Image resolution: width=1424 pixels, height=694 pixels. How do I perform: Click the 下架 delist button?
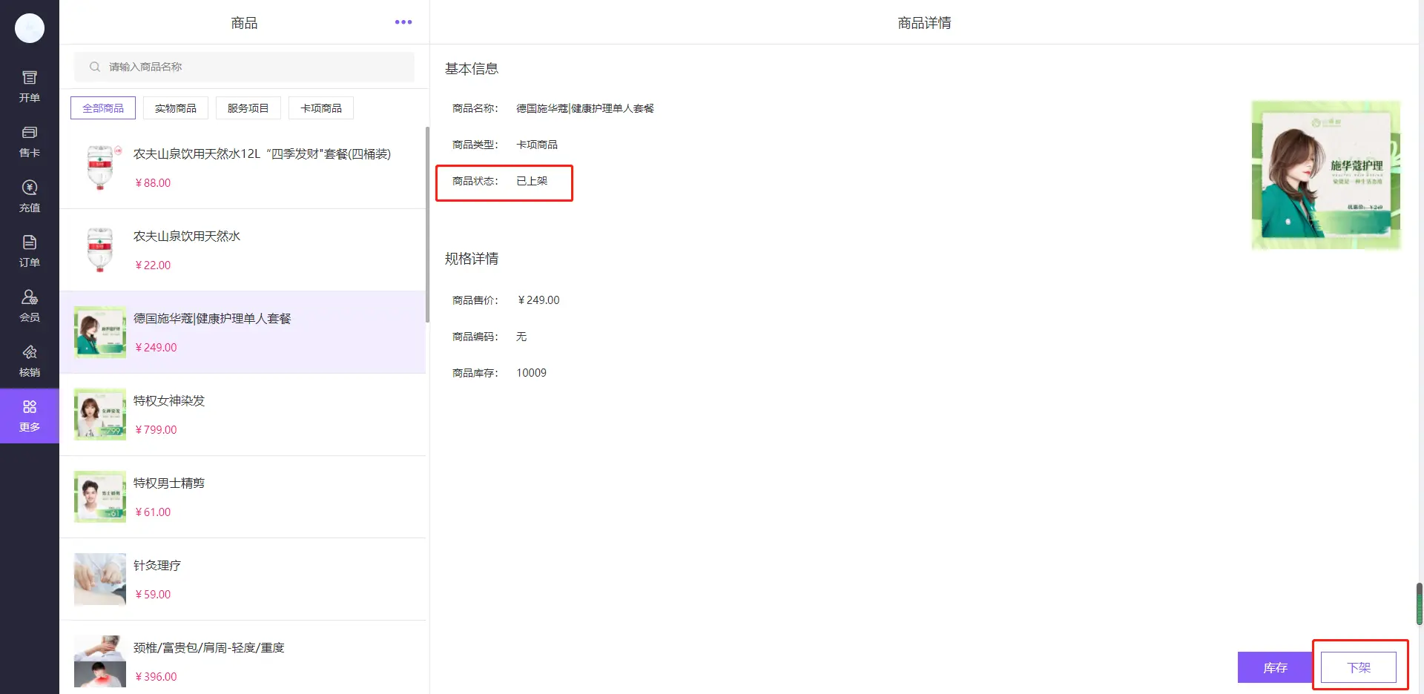click(x=1359, y=667)
